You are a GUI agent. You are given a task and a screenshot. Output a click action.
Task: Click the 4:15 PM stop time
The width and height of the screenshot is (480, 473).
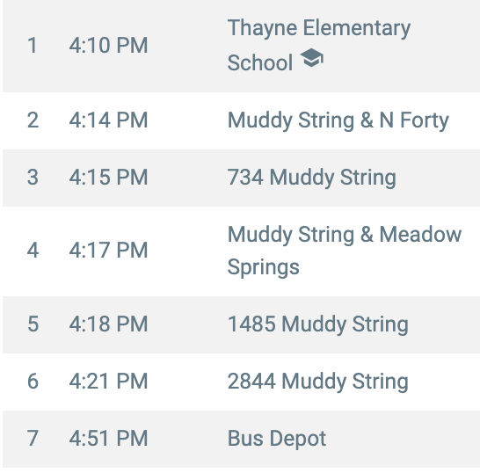click(x=108, y=178)
